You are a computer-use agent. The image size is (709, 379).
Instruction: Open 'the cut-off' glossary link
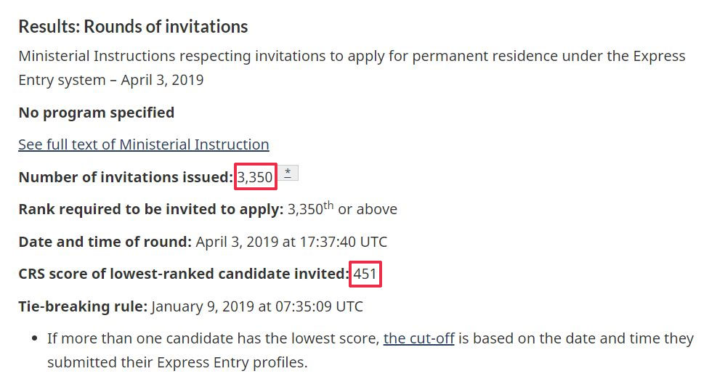click(418, 338)
